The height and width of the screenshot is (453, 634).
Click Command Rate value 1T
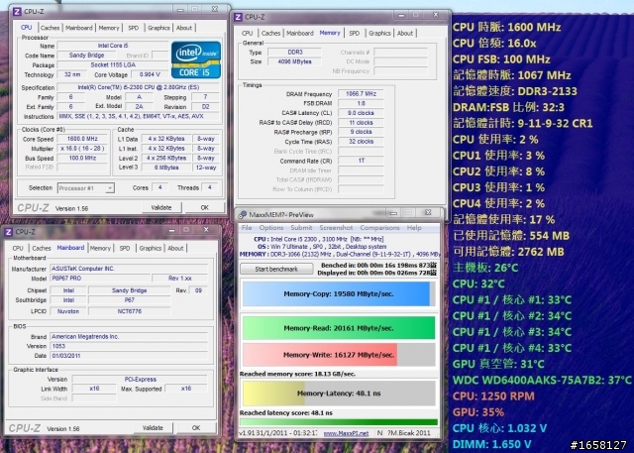coord(361,161)
